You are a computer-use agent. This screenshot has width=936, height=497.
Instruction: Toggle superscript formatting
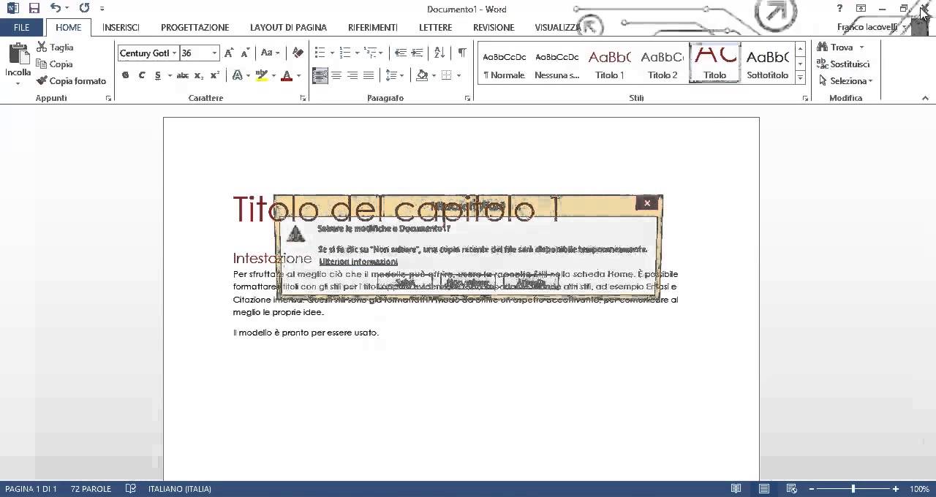215,75
